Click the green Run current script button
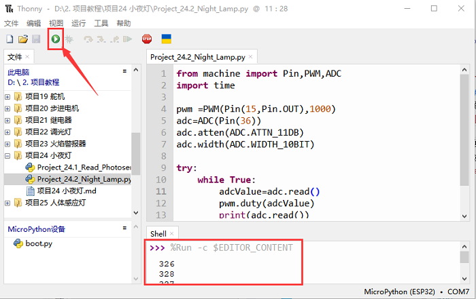Viewport: 476px width, 299px height. (54, 39)
